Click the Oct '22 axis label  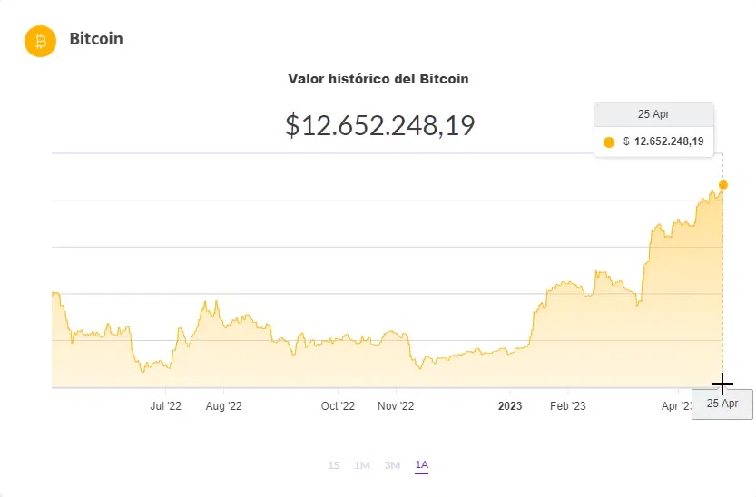tap(338, 406)
